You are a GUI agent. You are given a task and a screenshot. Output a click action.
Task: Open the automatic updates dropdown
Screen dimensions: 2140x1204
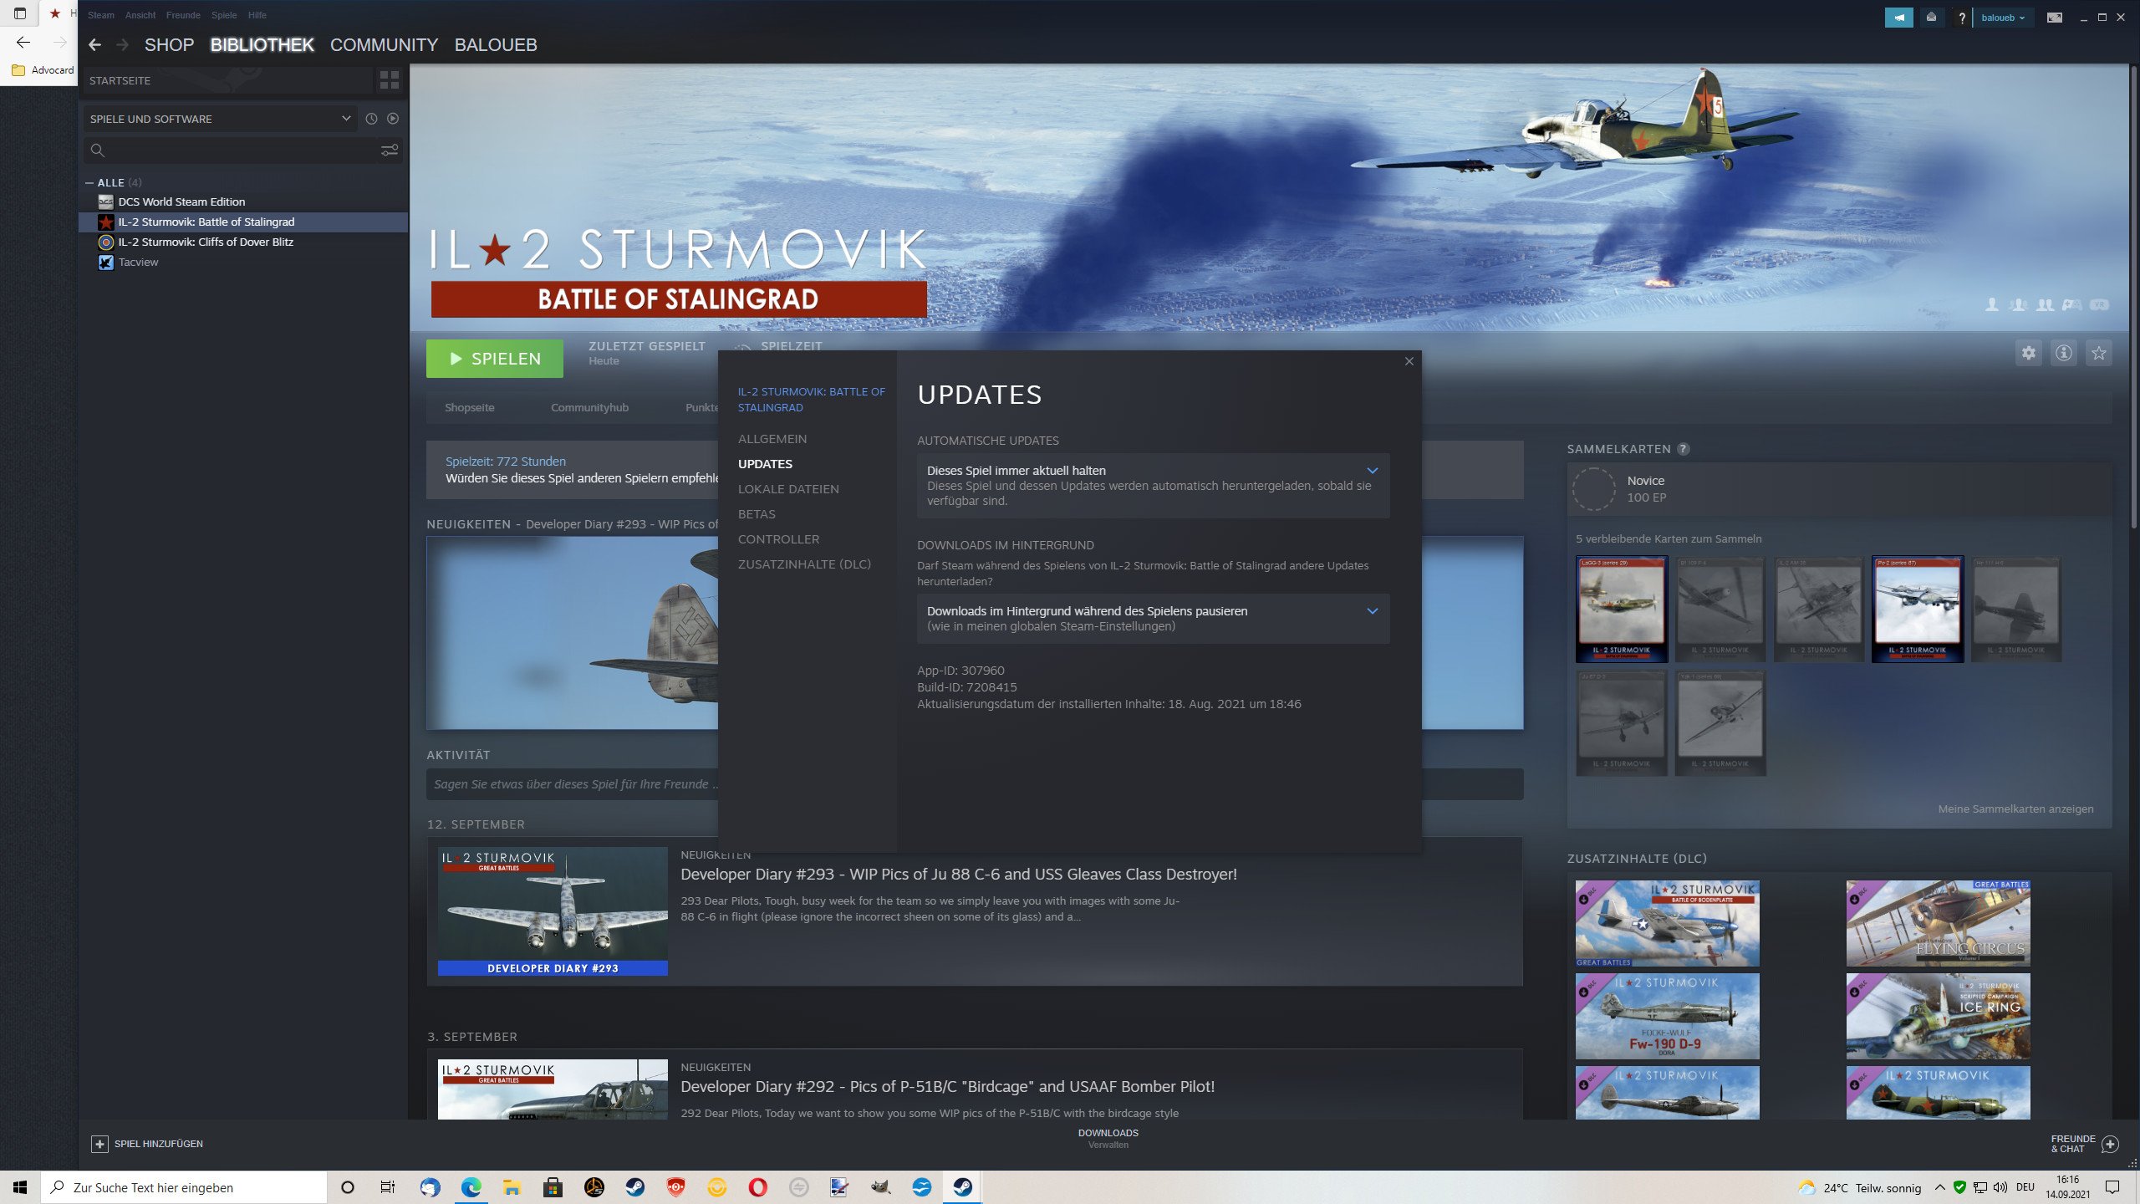point(1153,485)
